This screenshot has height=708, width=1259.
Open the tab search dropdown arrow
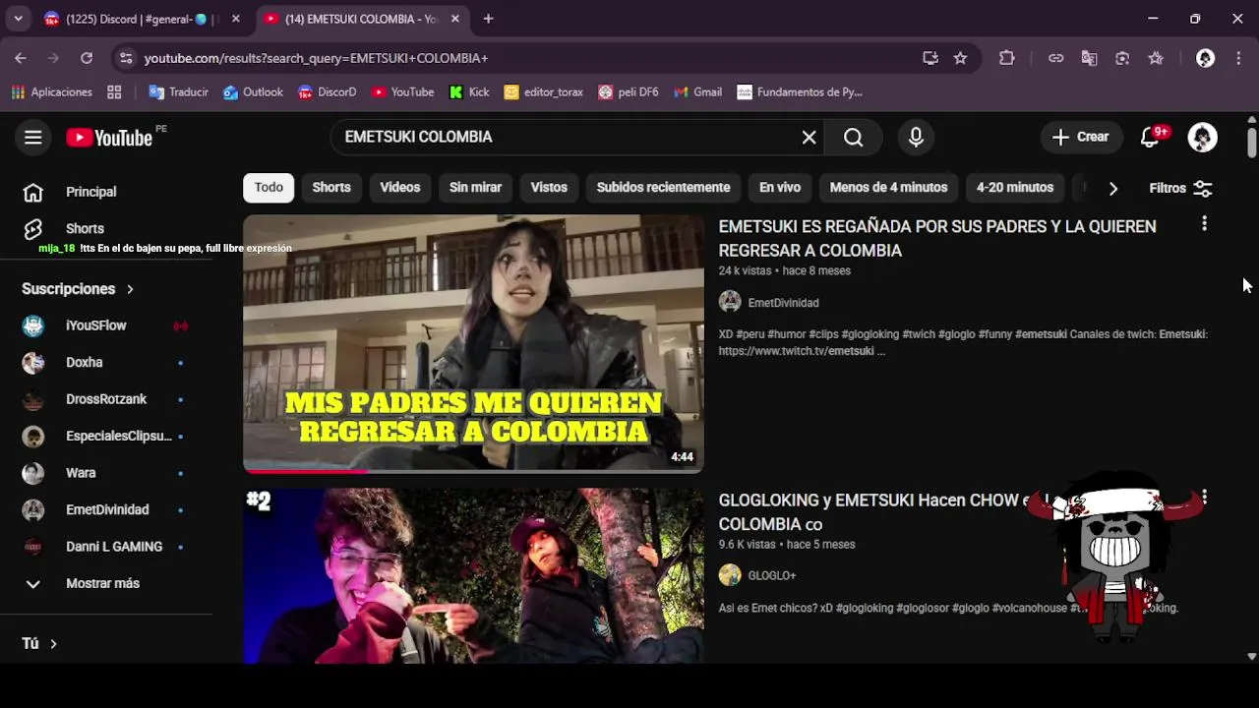click(18, 19)
